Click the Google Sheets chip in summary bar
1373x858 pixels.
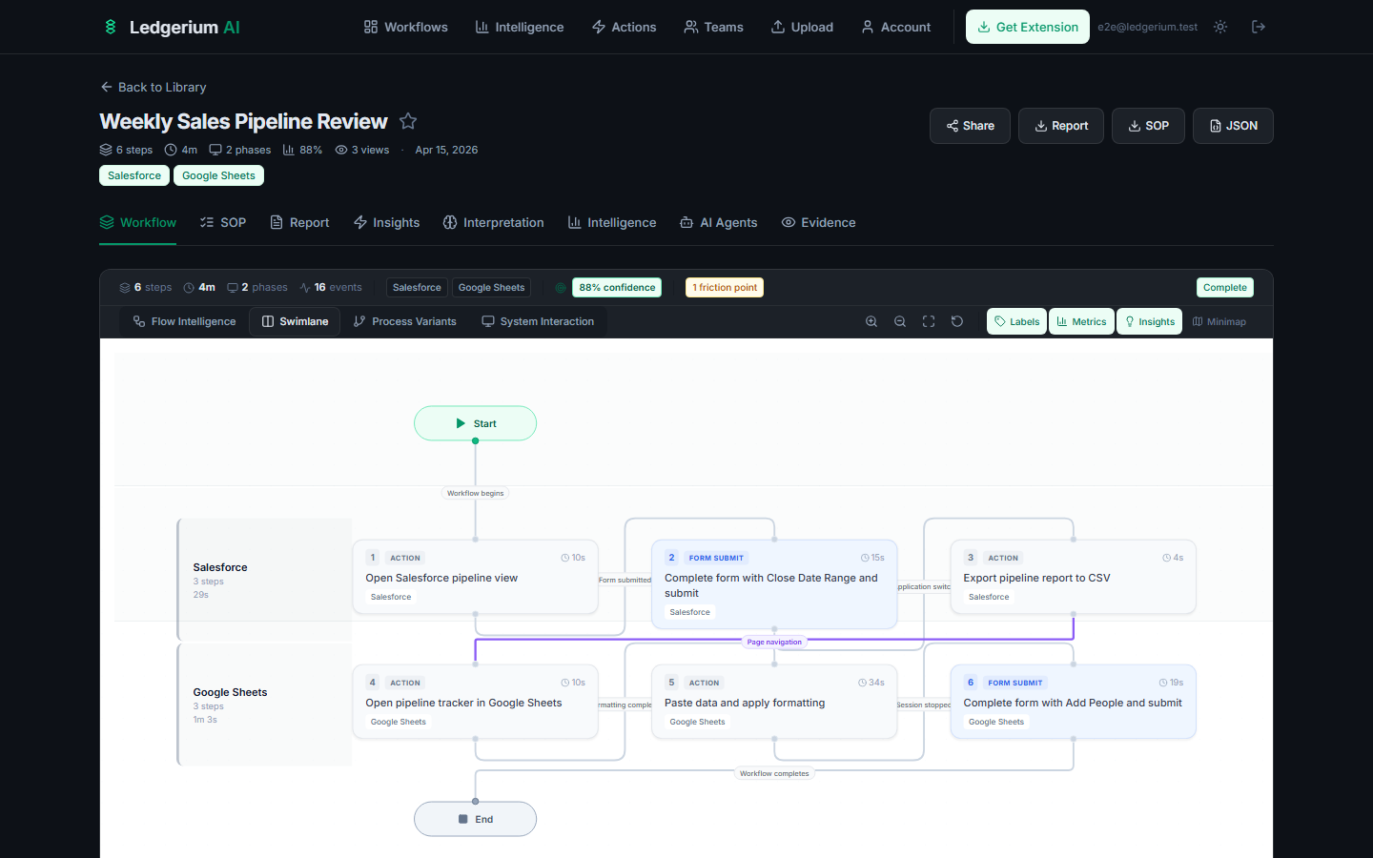(x=491, y=288)
